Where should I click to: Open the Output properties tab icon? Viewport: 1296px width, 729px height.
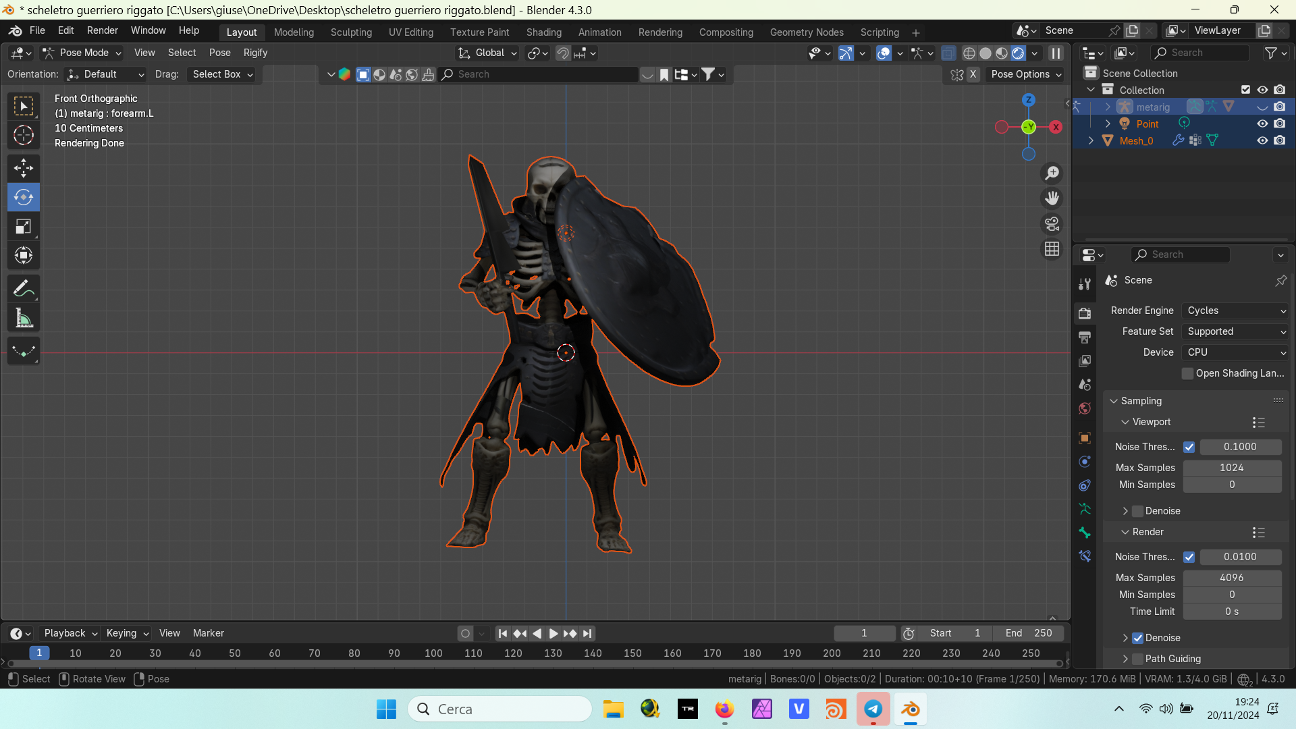click(x=1085, y=337)
